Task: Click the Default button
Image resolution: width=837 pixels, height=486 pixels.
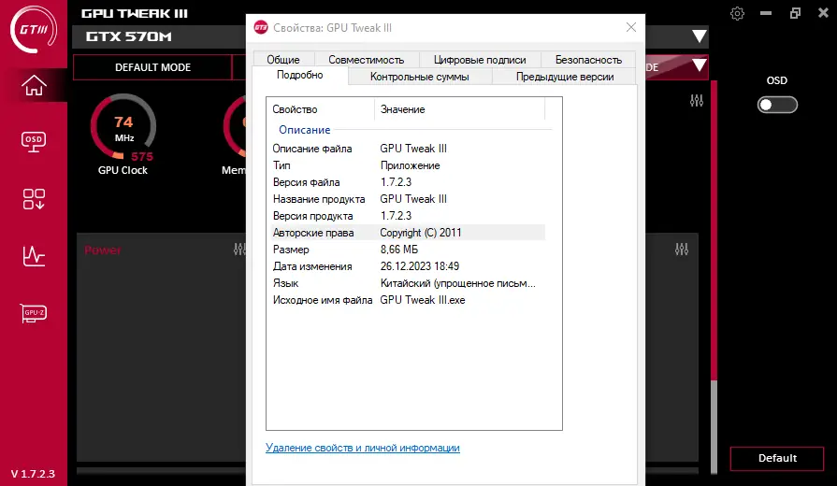Action: 777,458
